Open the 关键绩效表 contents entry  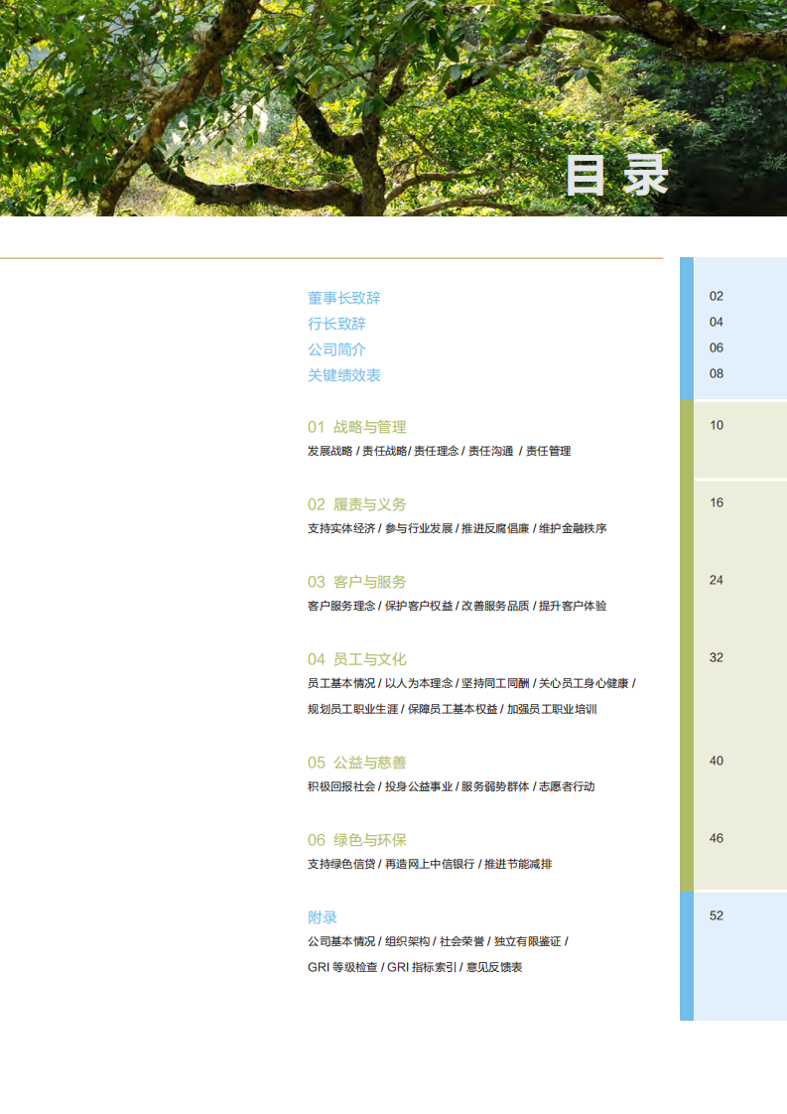343,375
